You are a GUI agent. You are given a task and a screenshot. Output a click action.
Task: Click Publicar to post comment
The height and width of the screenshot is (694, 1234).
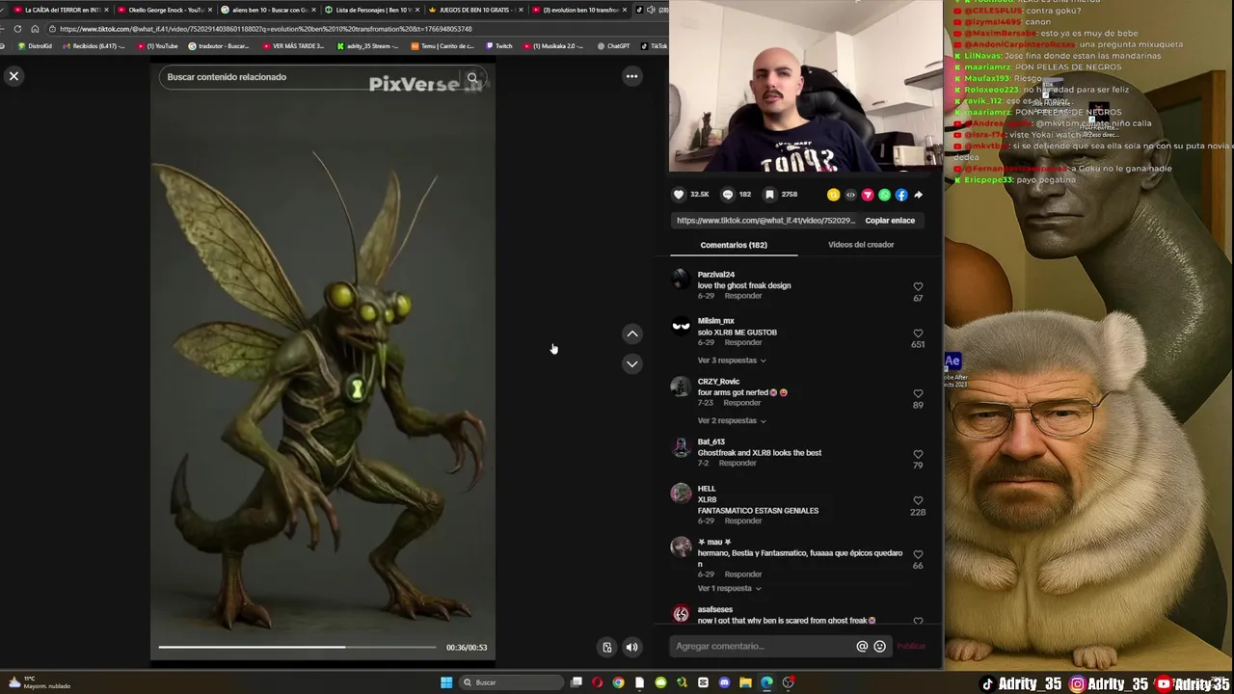click(911, 647)
